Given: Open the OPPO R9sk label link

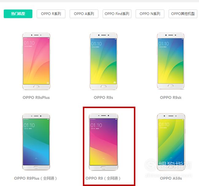Looking at the screenshot, I should pyautogui.click(x=171, y=97).
